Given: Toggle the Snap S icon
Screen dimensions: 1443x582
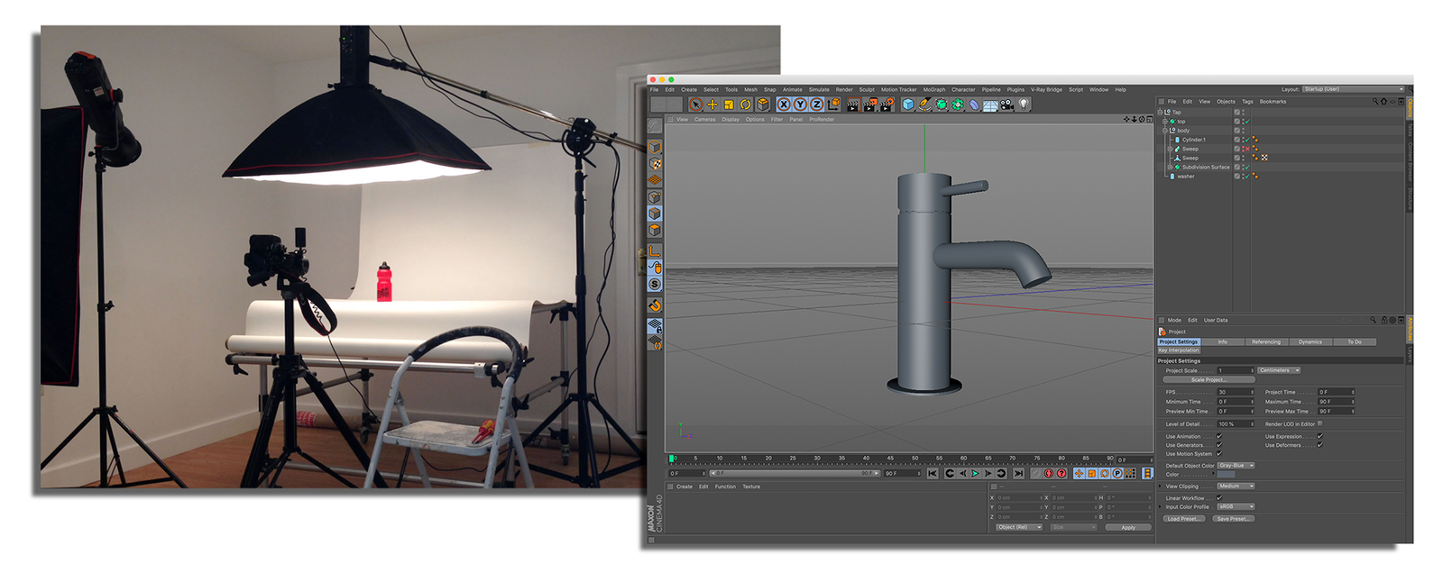Looking at the screenshot, I should click(656, 285).
